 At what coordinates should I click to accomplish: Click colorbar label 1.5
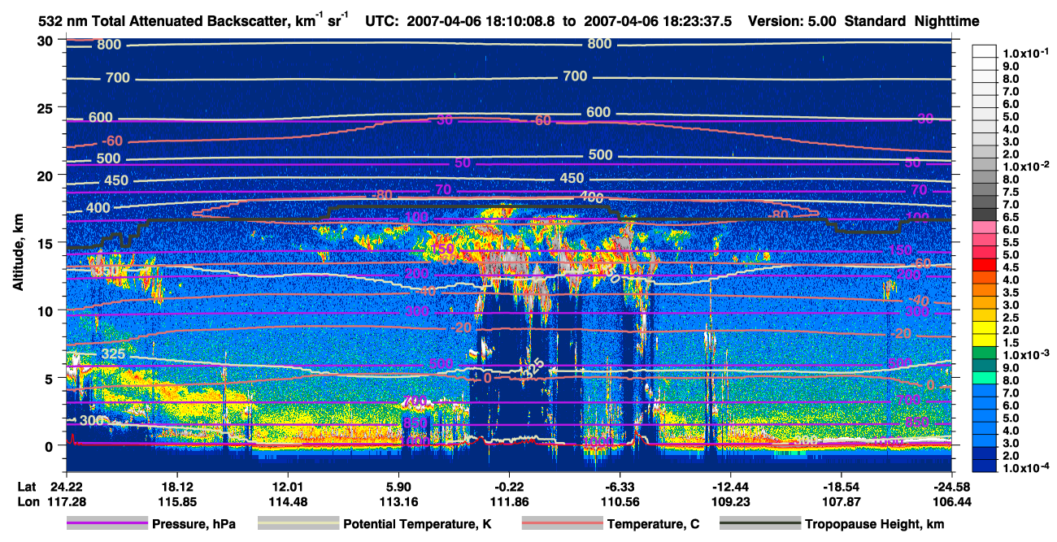1011,342
